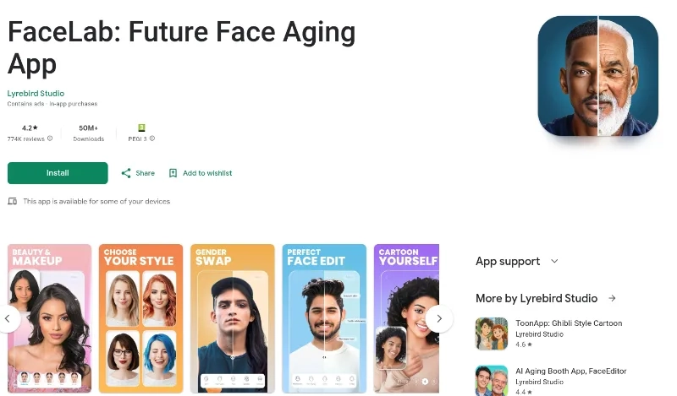Open ToonApp: Ghibli Style Cartoon title
The height and width of the screenshot is (396, 677).
569,323
